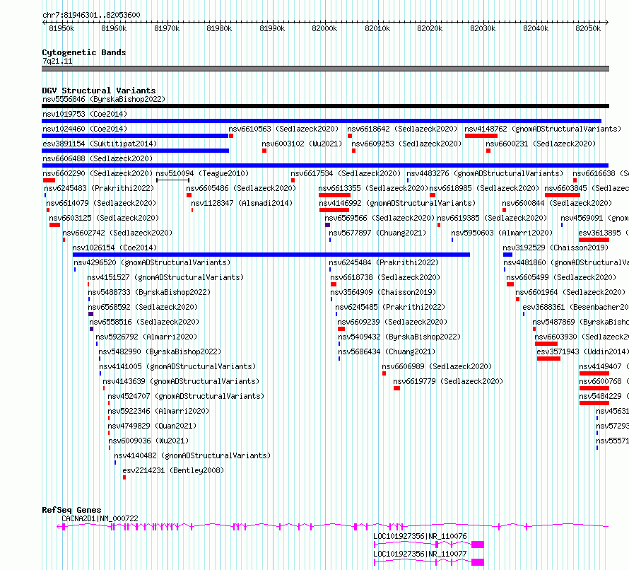
Task: Open nsv4146992 gnomADStructuralVariants label
Action: click(397, 203)
